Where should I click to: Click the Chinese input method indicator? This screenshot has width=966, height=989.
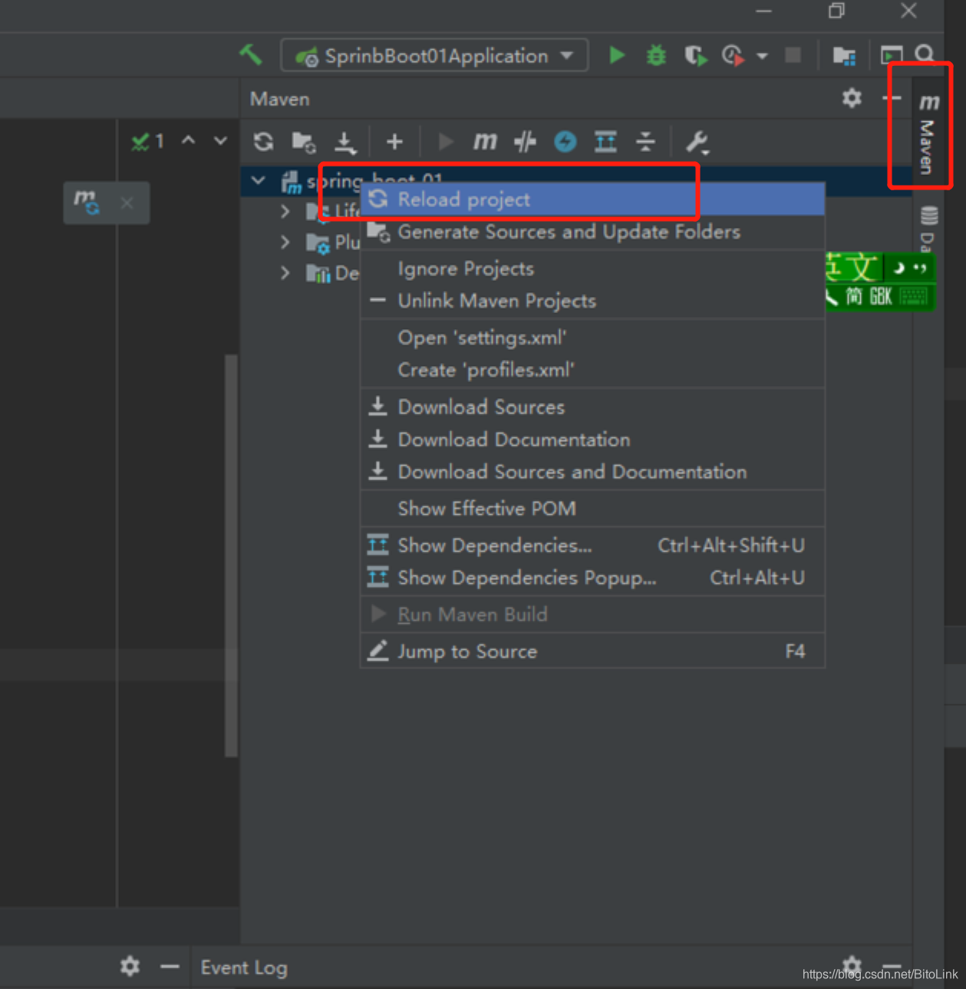[x=853, y=267]
